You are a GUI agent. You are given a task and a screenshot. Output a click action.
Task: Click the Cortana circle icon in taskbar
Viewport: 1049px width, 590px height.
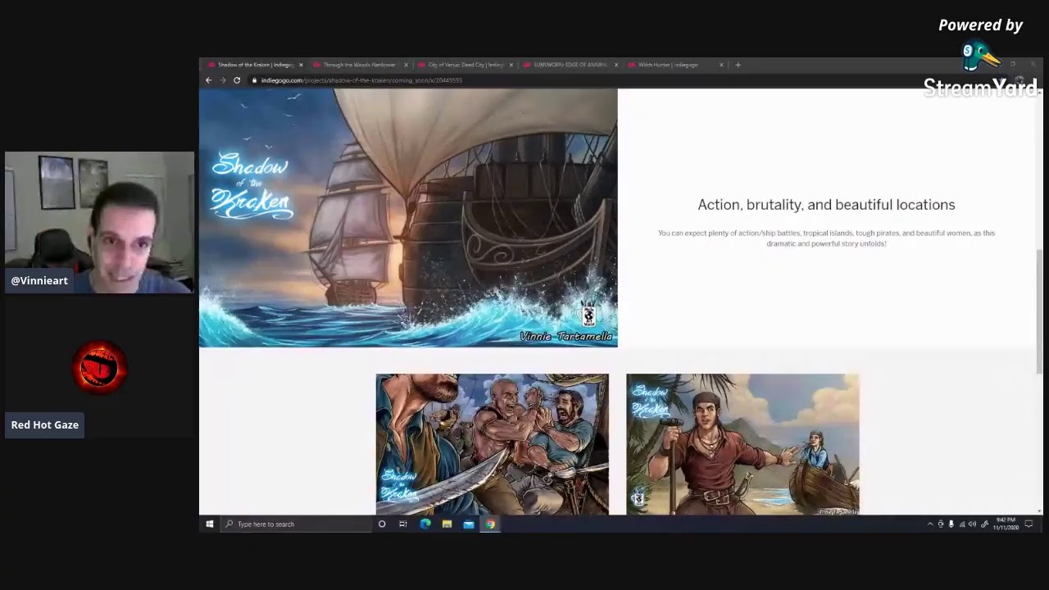coord(382,524)
